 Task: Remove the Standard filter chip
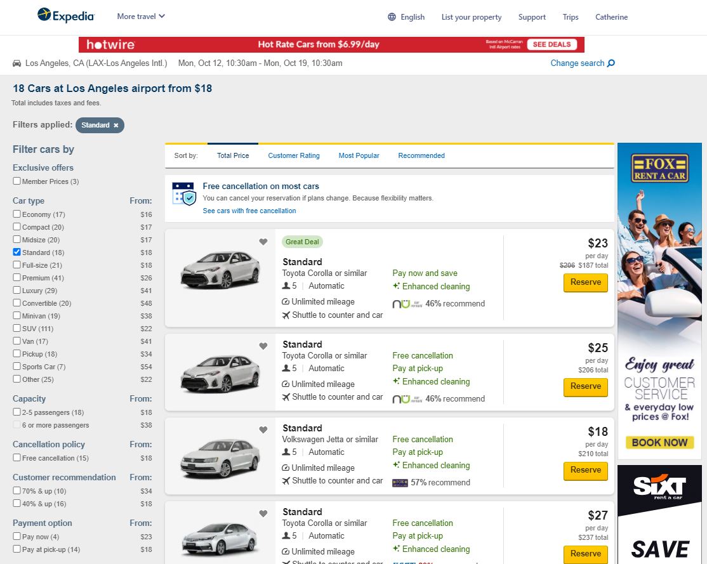[x=116, y=126]
